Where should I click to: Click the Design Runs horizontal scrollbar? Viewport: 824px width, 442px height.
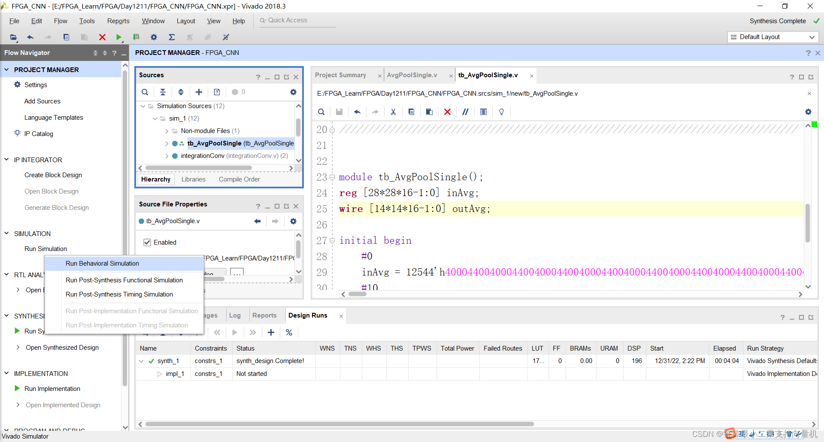[x=339, y=424]
